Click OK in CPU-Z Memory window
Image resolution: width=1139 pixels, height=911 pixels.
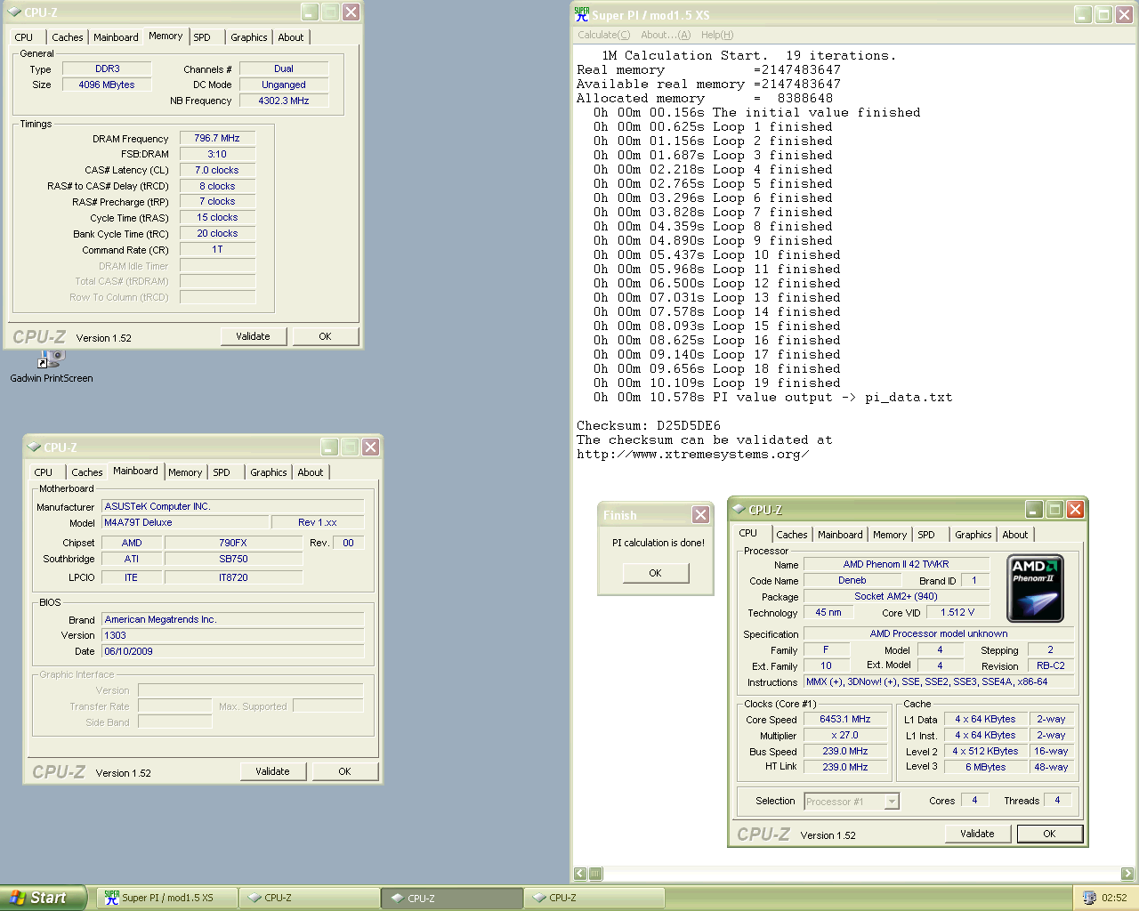[x=325, y=336]
